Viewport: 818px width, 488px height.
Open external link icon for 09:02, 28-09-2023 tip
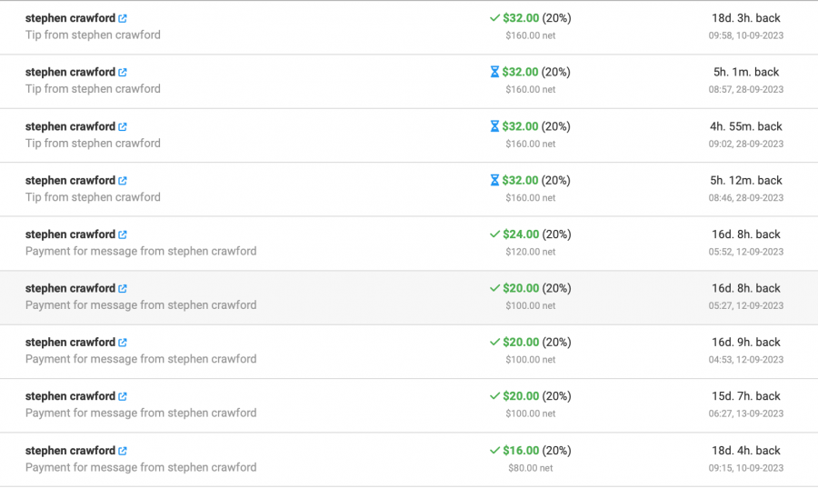click(x=123, y=126)
